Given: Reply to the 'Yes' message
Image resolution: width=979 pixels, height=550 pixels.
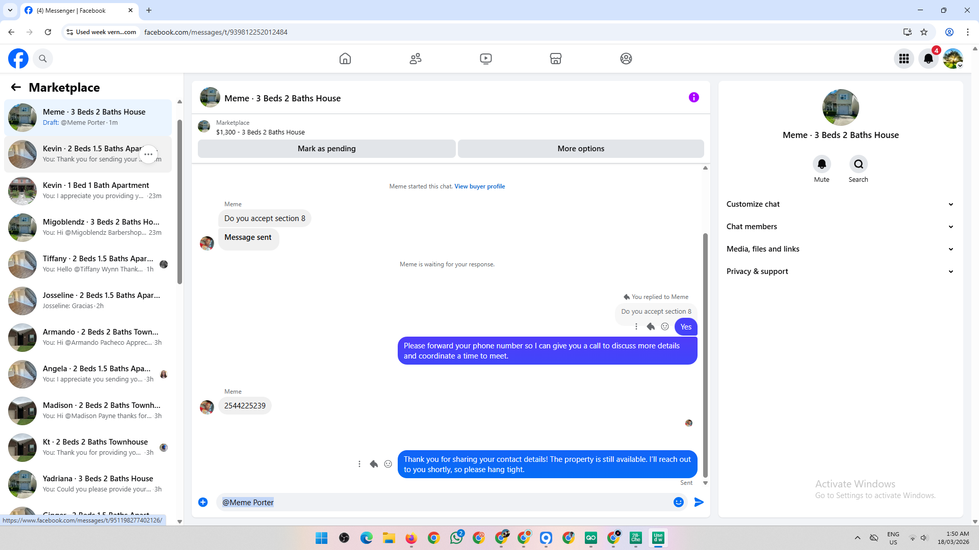Looking at the screenshot, I should pyautogui.click(x=651, y=326).
